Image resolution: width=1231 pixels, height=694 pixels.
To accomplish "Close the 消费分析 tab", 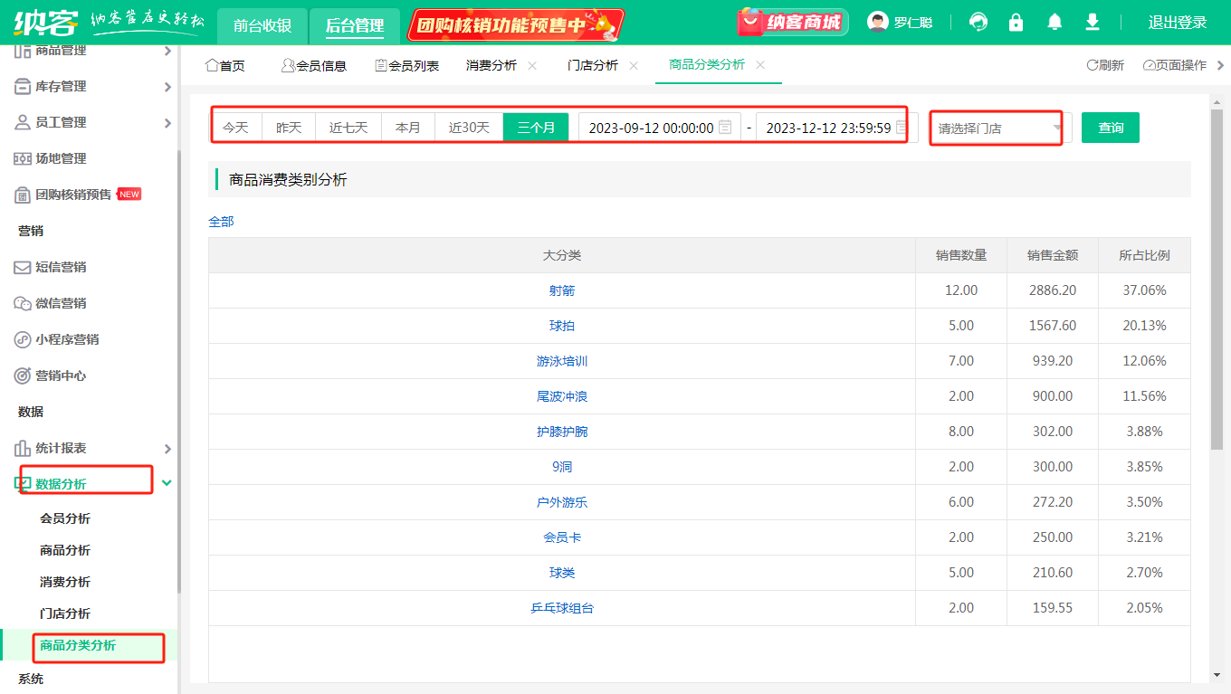I will coord(532,65).
